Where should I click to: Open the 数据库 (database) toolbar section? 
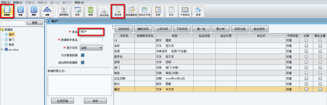pos(7,11)
